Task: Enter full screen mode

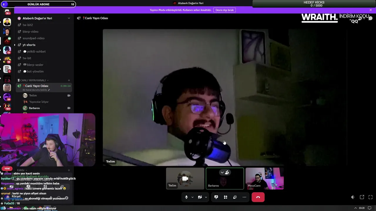Action: (x=370, y=197)
